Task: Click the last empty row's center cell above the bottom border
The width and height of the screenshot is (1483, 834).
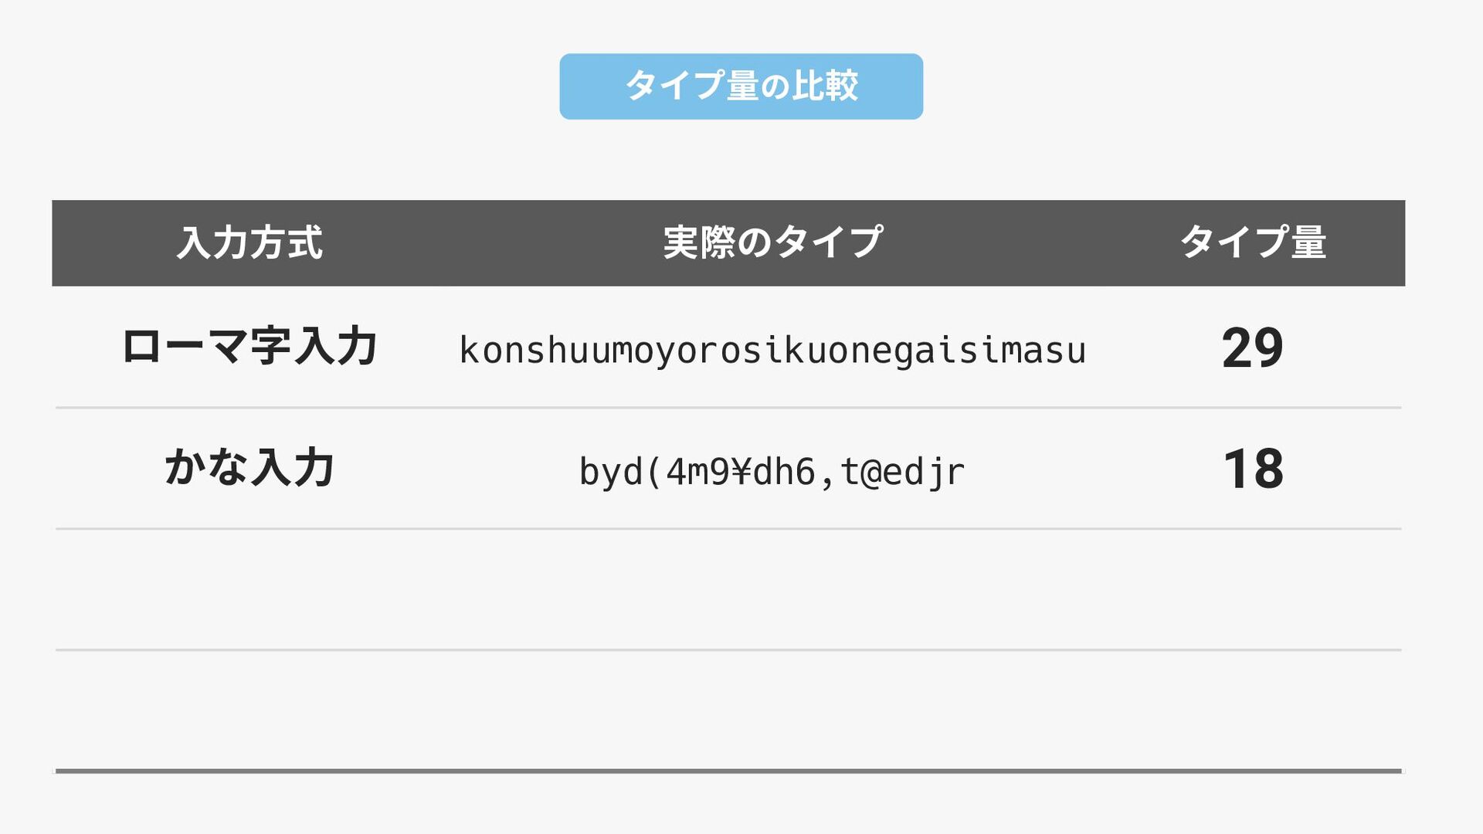Action: click(772, 710)
